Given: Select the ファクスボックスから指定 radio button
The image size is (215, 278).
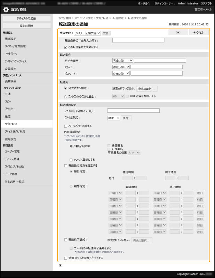Looking at the screenshot, I should point(61,96).
